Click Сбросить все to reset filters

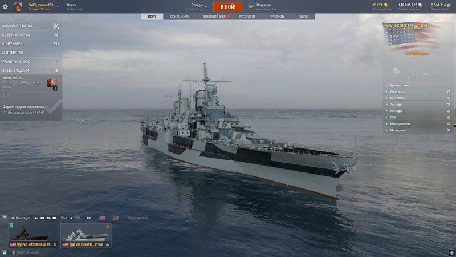pyautogui.click(x=137, y=218)
